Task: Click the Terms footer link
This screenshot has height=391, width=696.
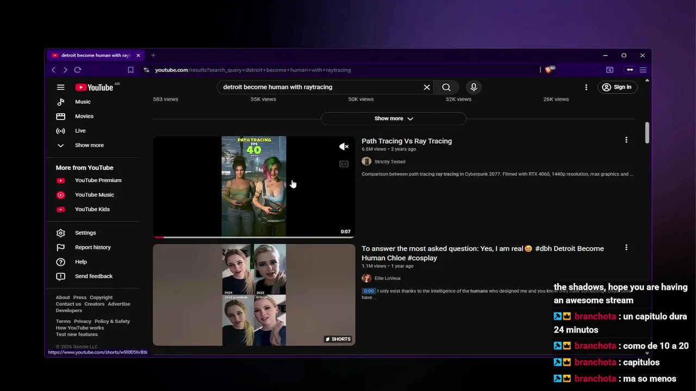Action: pos(63,321)
